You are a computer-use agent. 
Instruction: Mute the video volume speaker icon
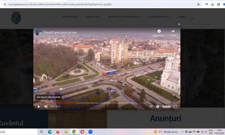46,106
